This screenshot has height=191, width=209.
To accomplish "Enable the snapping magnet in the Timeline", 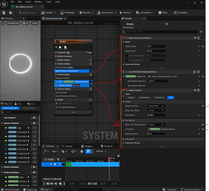I will coord(88,151).
